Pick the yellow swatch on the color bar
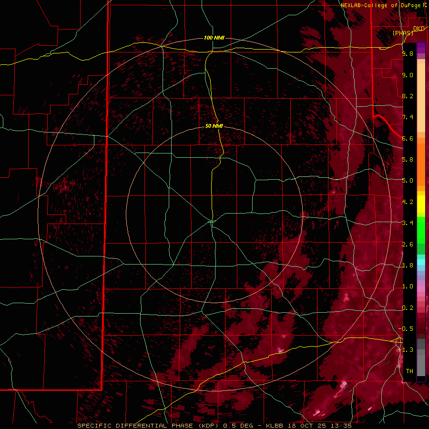 [421, 204]
